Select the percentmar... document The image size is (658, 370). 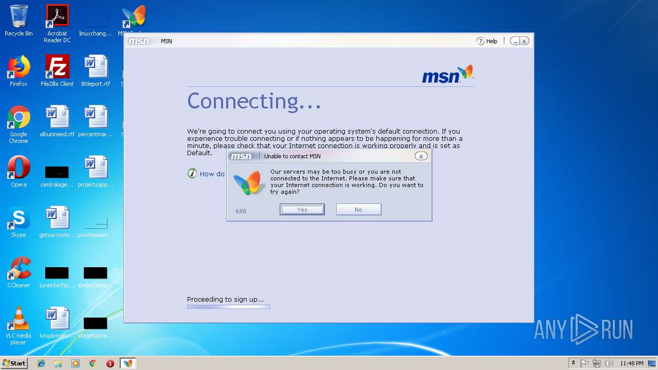pyautogui.click(x=96, y=121)
